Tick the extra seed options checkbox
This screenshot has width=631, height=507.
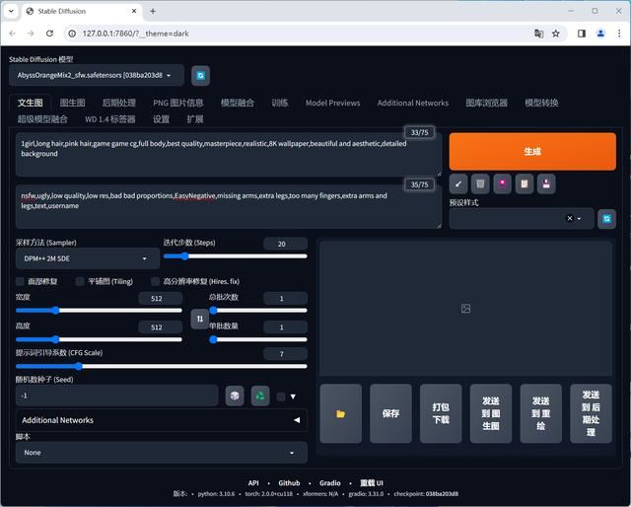pos(281,397)
